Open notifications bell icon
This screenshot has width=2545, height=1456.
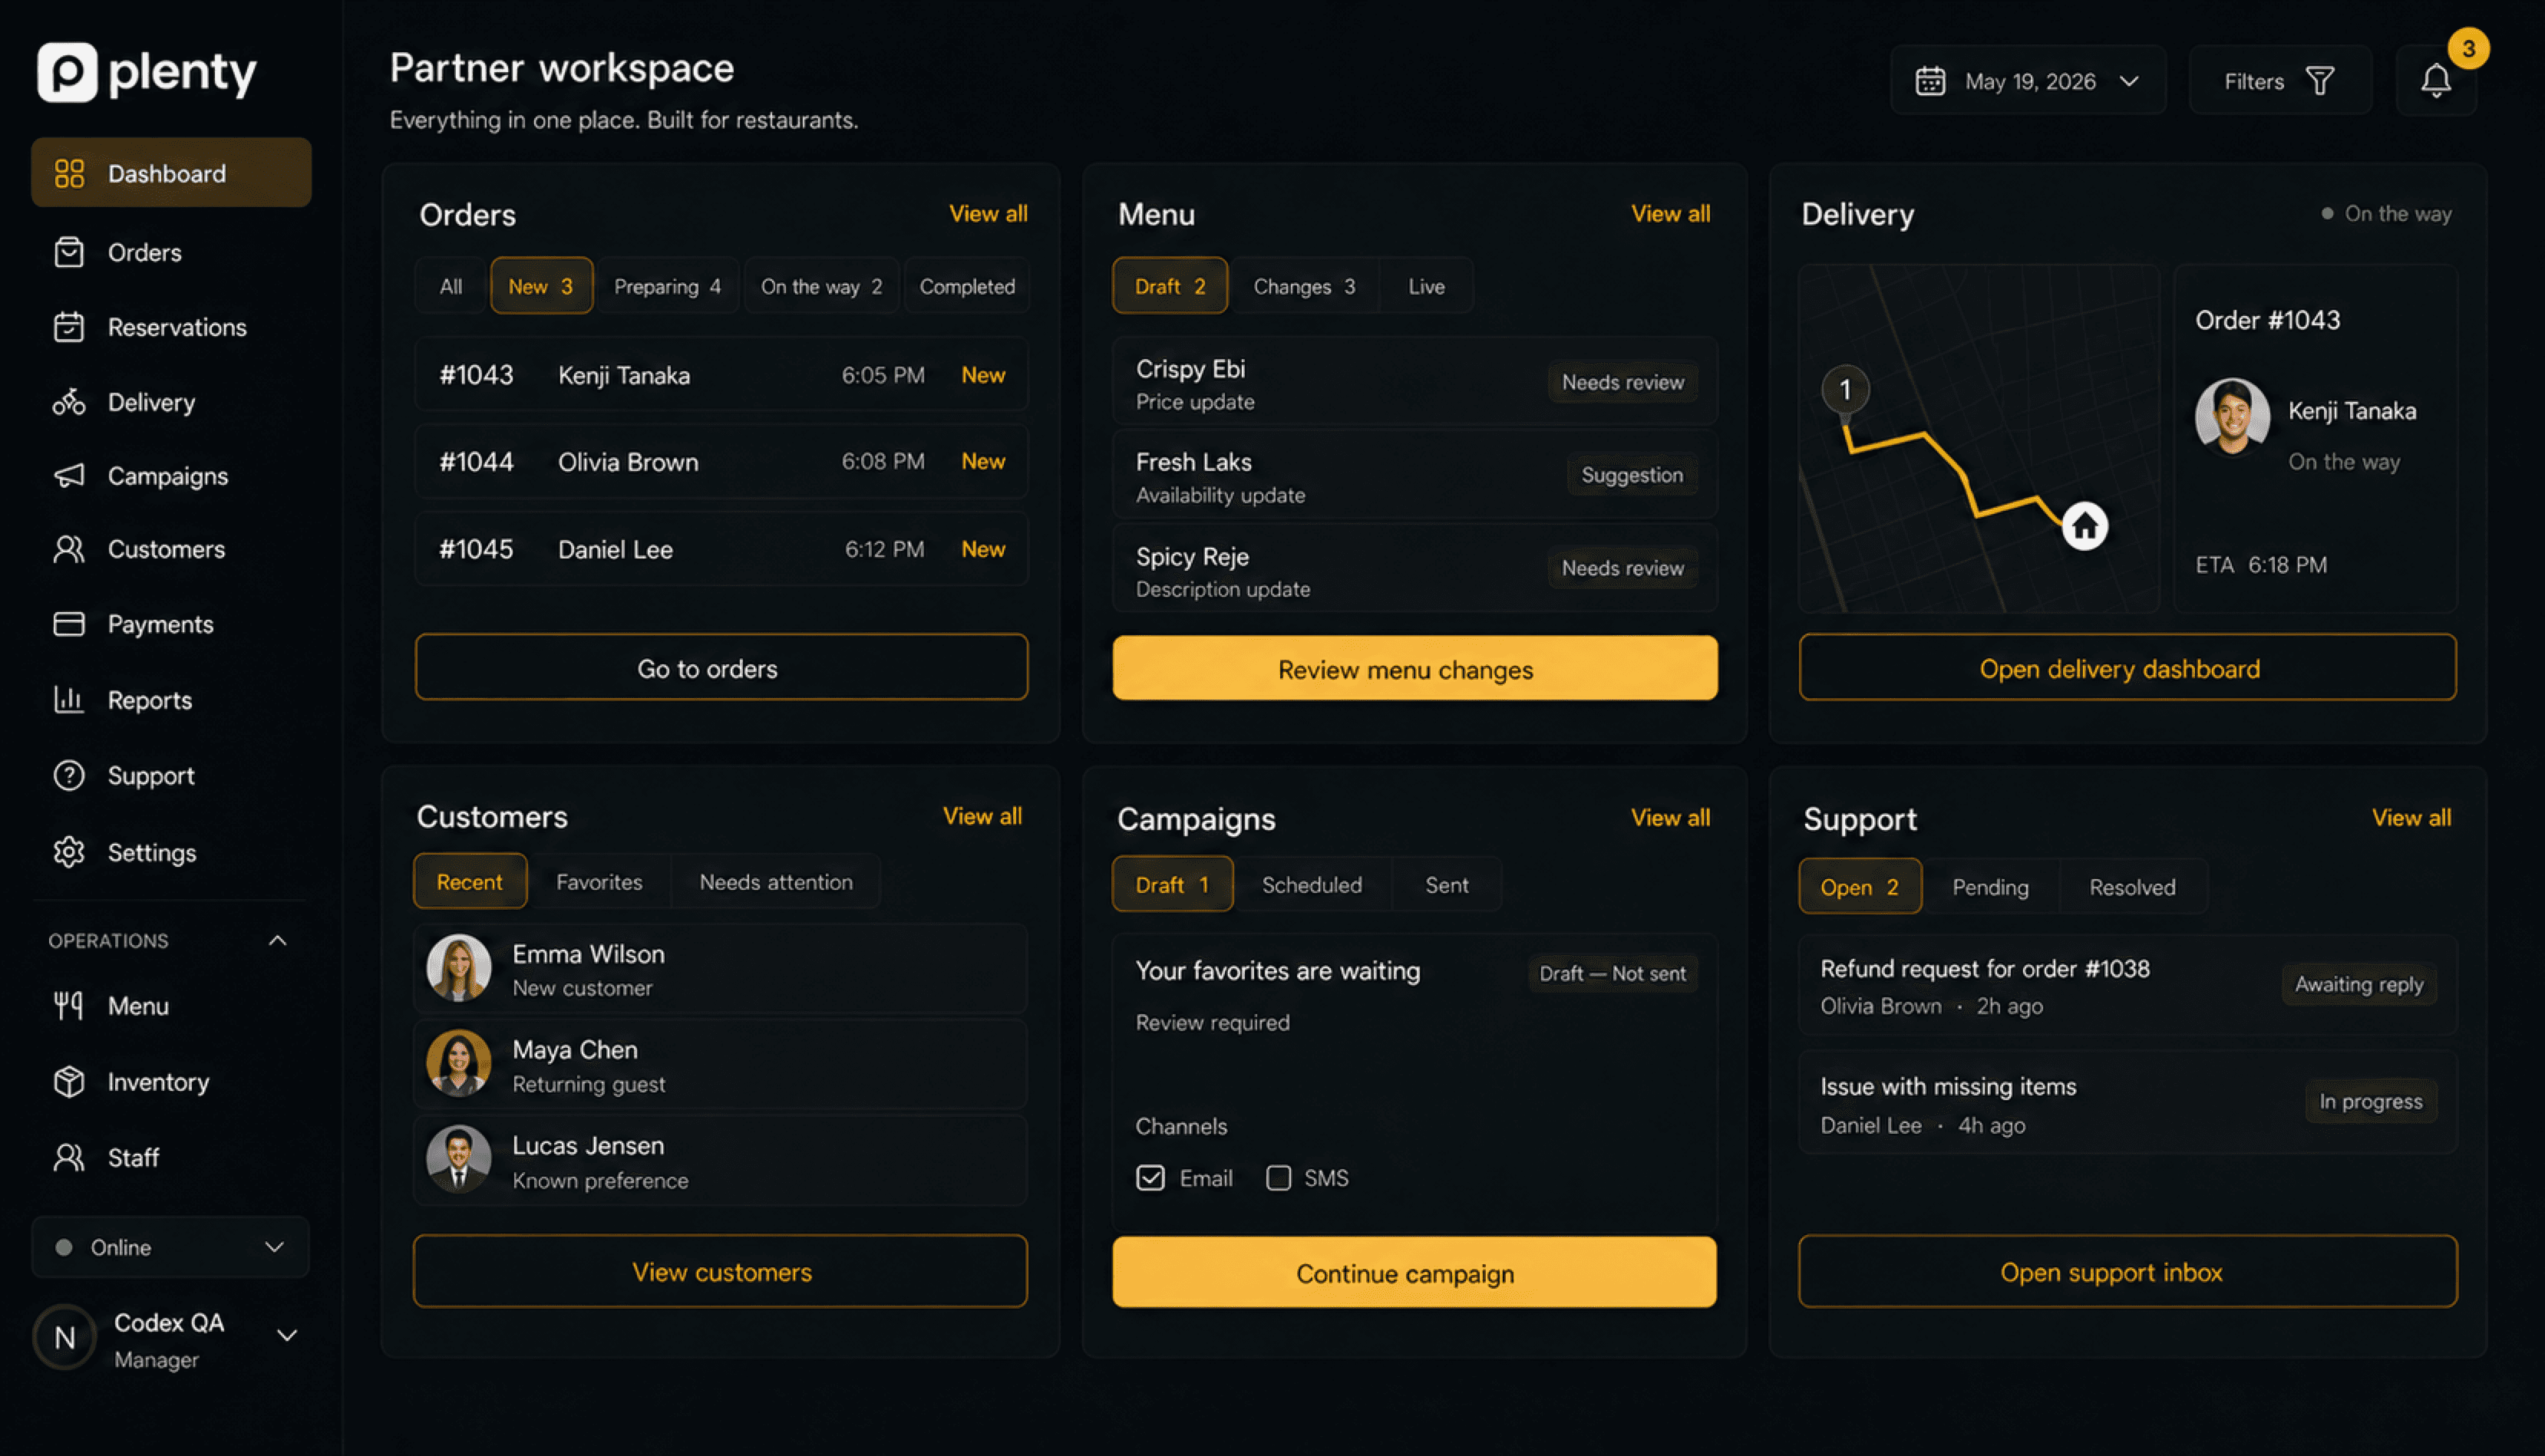(x=2436, y=81)
